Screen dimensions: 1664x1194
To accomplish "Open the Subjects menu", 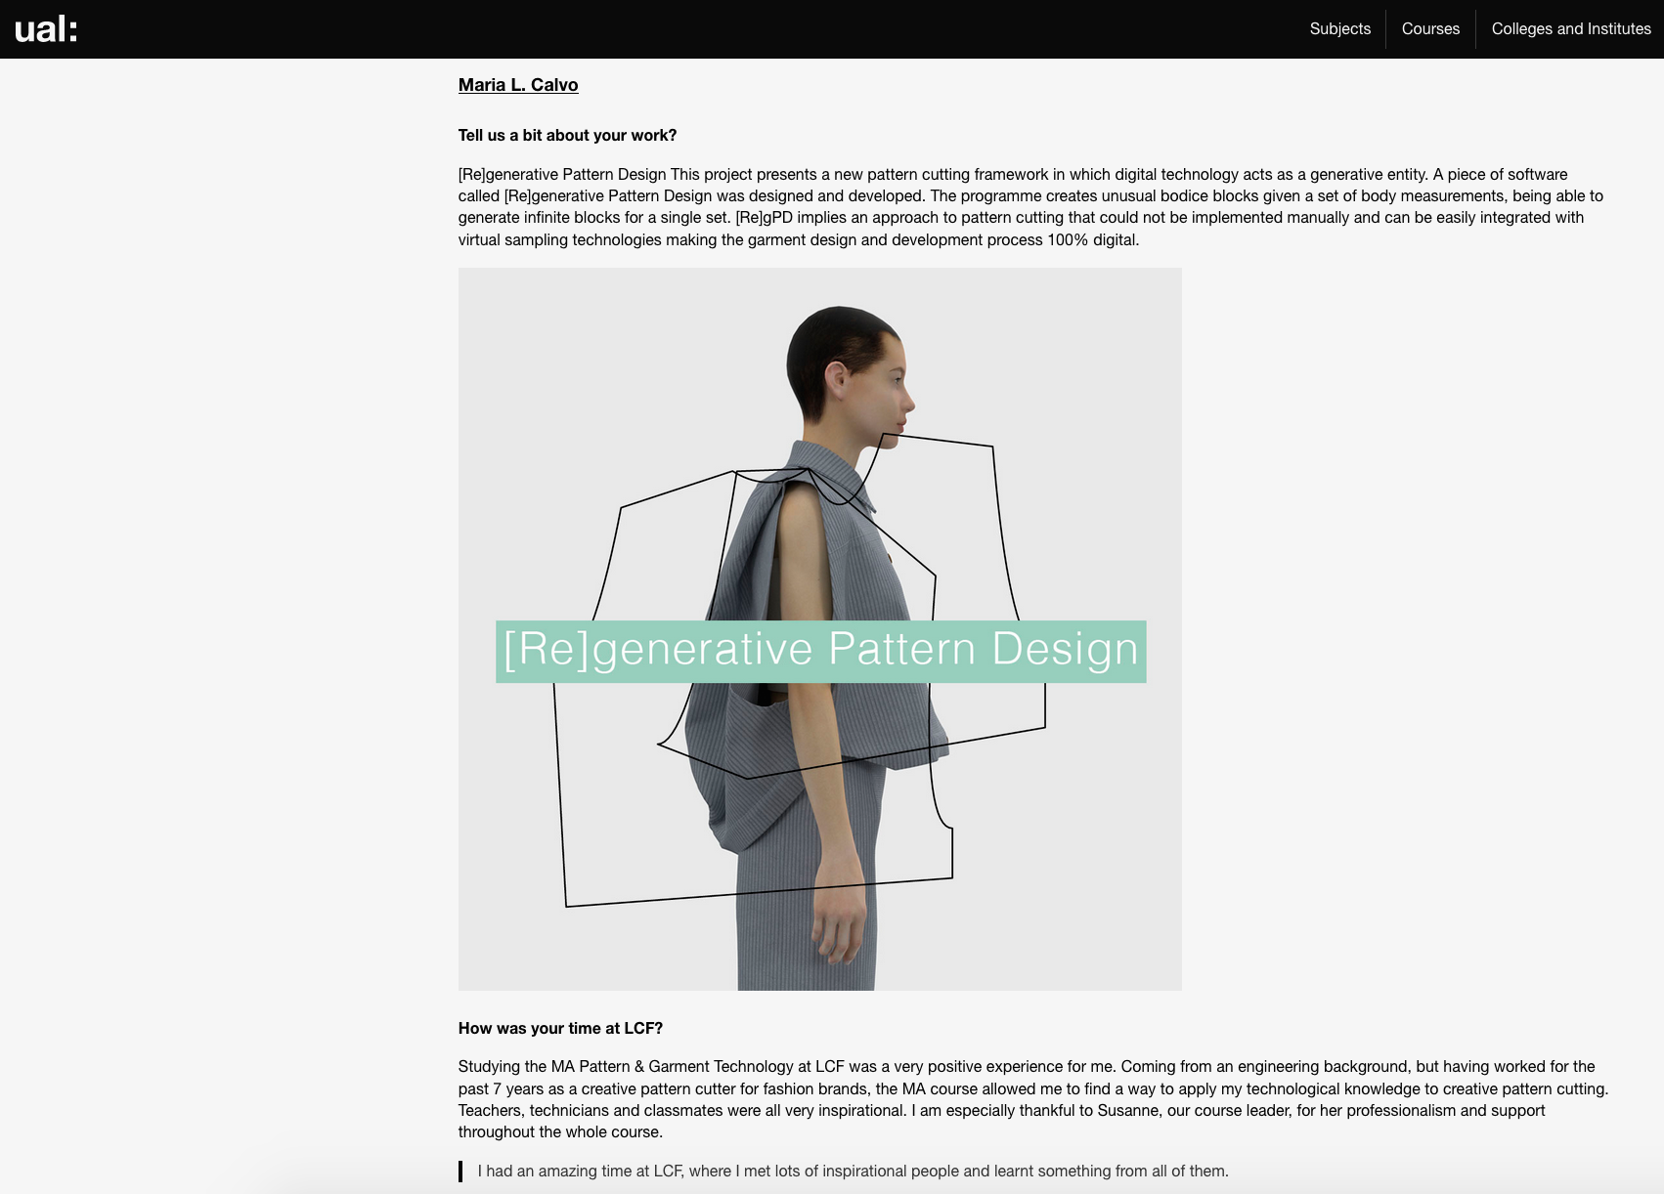I will pos(1339,29).
